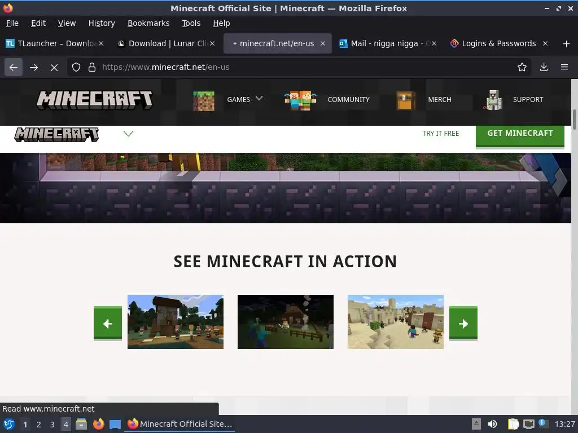
Task: Open the File menu
Action: [x=12, y=23]
